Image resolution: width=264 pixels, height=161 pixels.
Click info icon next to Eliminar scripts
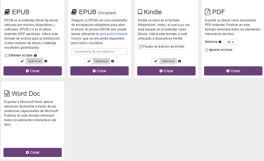tap(35, 56)
